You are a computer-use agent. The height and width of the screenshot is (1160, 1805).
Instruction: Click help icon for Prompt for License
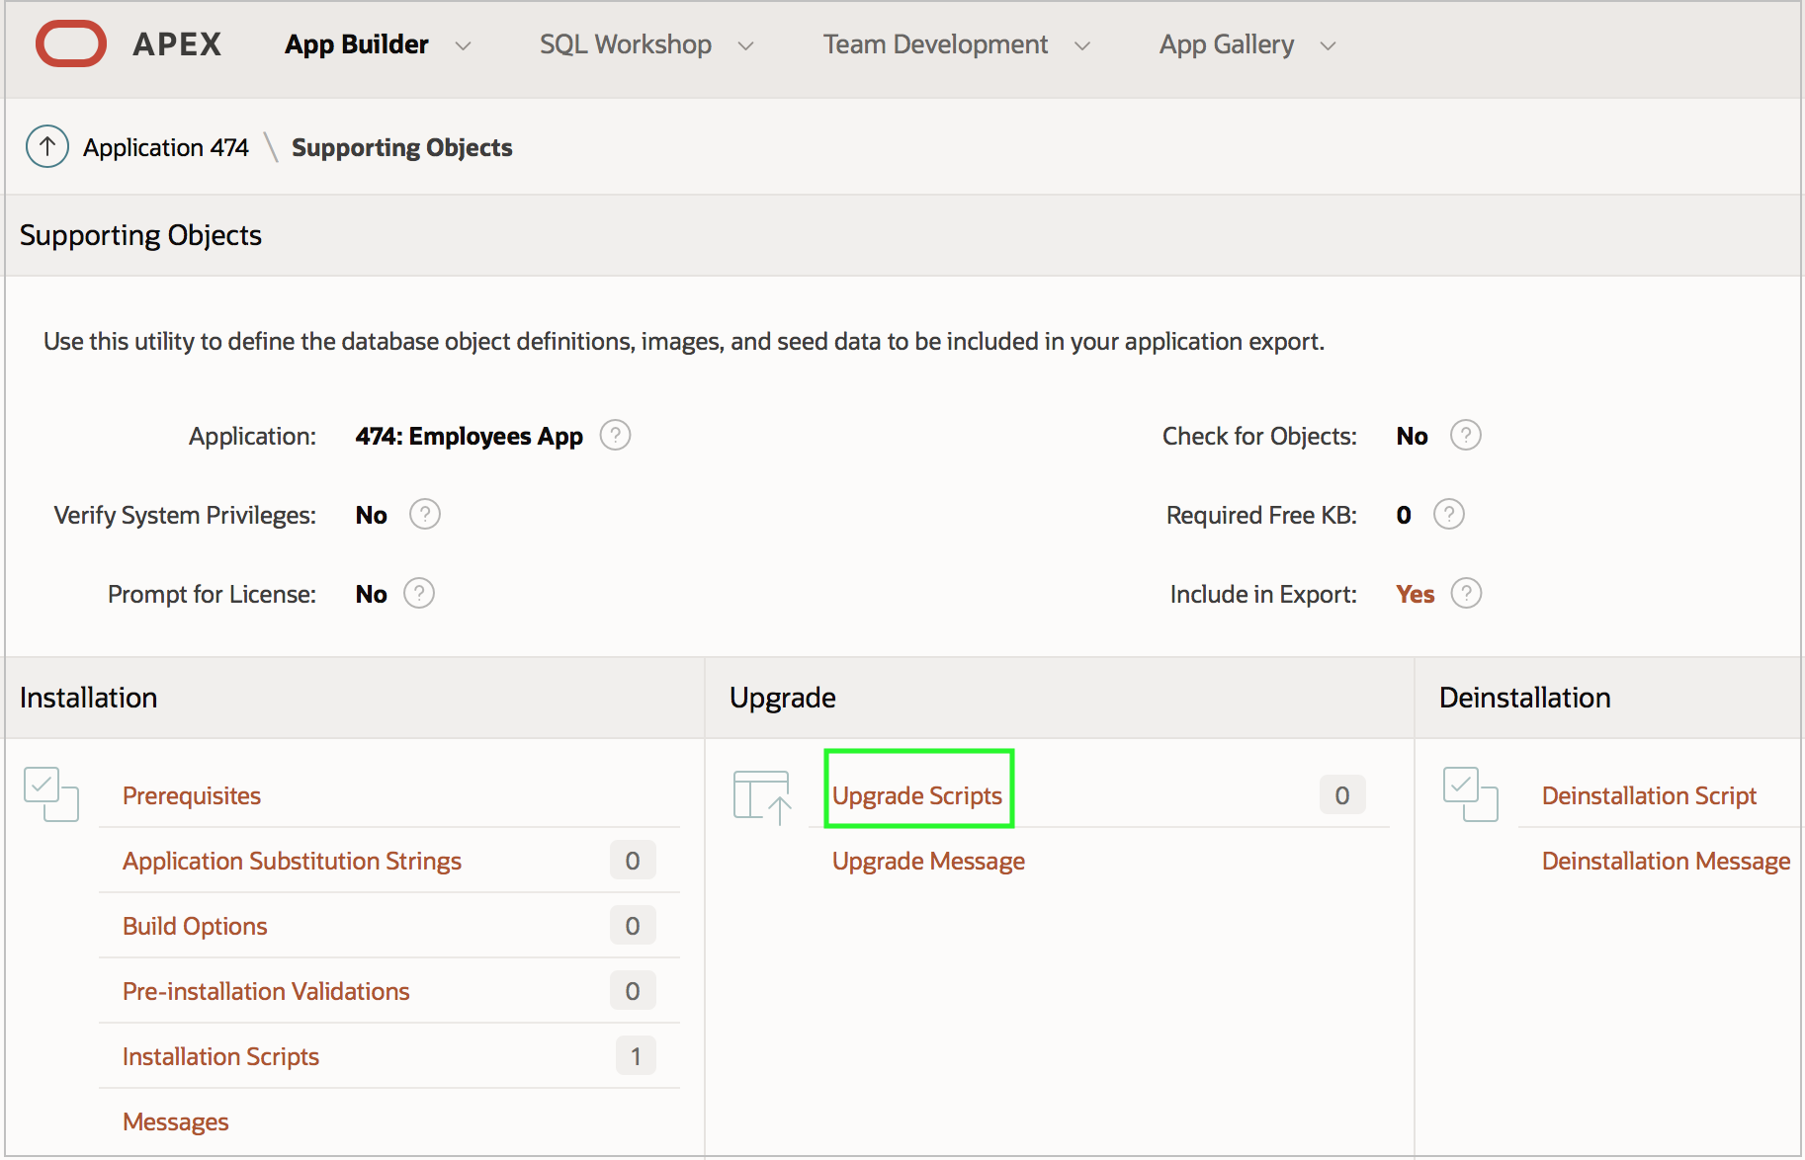point(419,594)
